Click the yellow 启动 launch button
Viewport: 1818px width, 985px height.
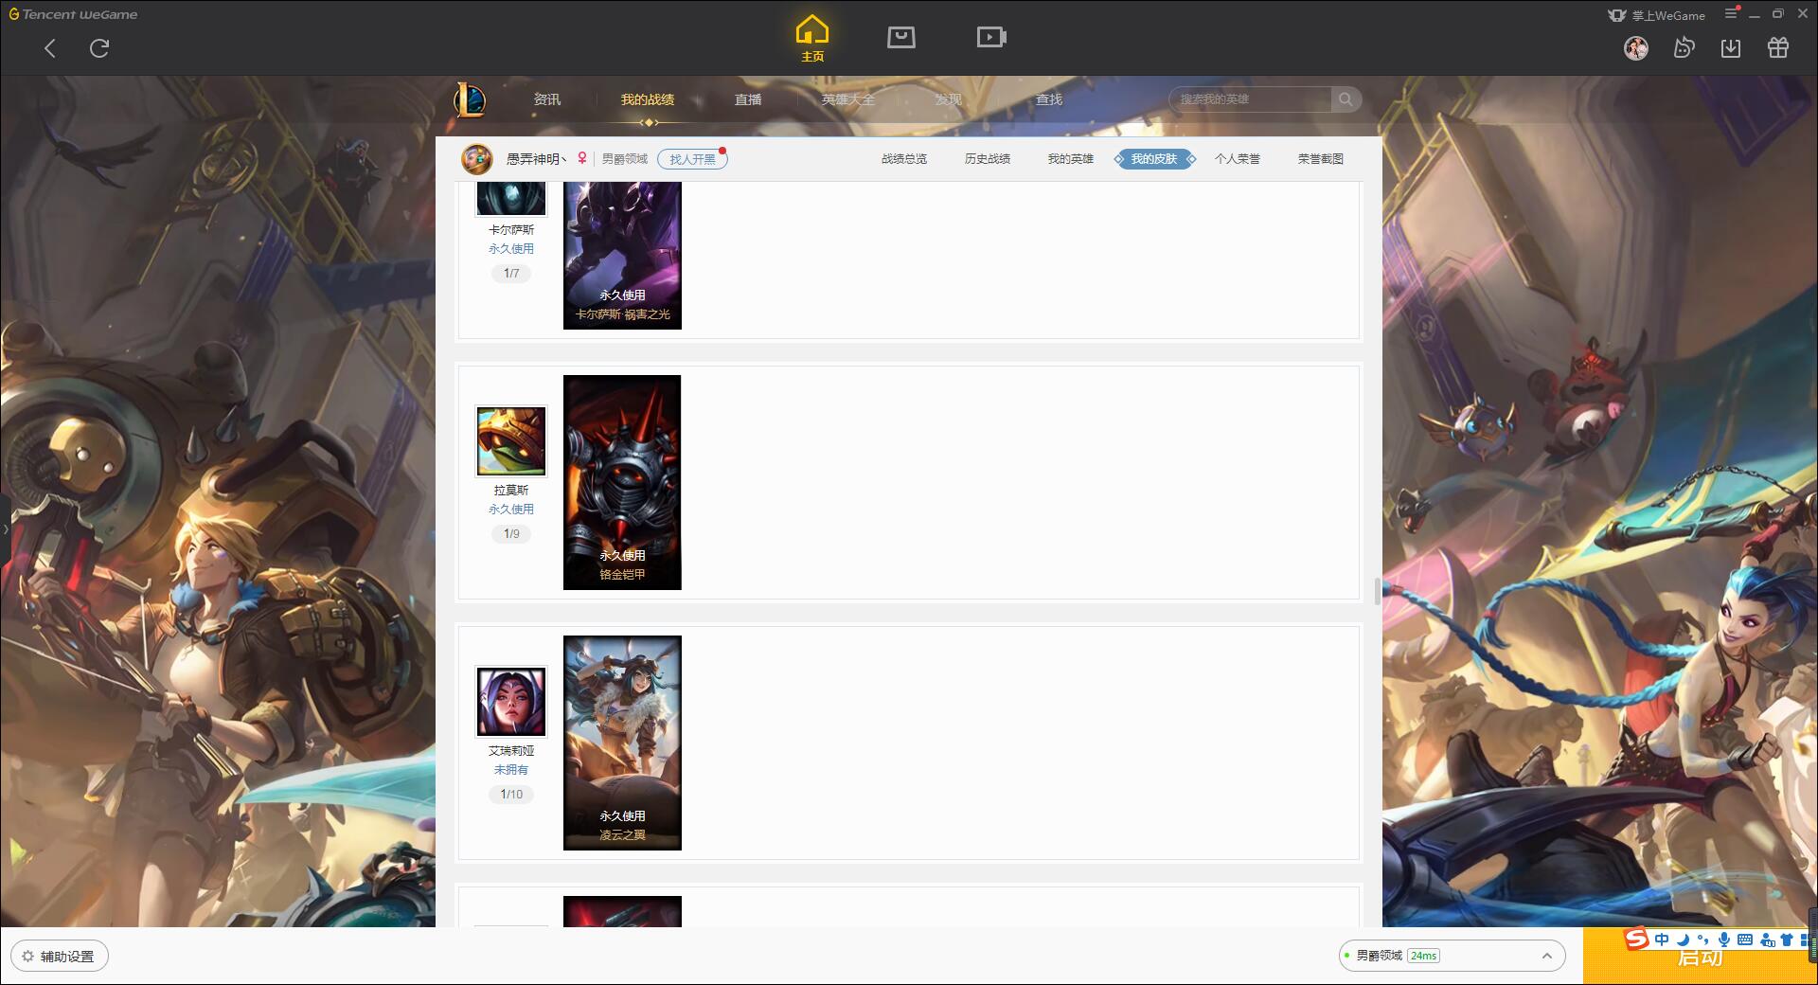(1701, 957)
